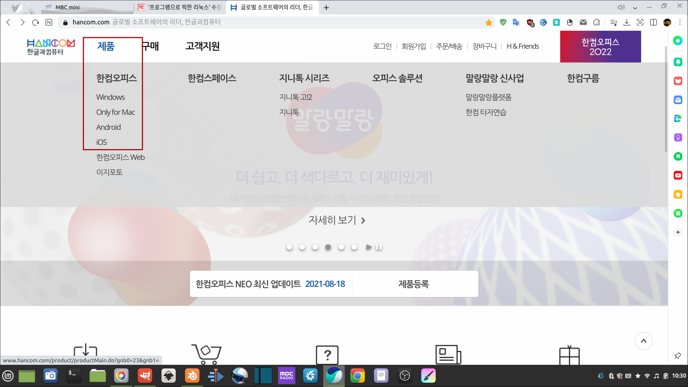Click the 회원가입 link
Viewport: 688px width, 387px height.
(x=414, y=46)
